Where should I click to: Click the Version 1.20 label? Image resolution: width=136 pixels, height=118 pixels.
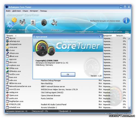point(96,76)
